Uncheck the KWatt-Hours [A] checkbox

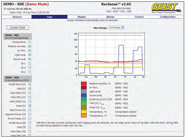coord(30,84)
